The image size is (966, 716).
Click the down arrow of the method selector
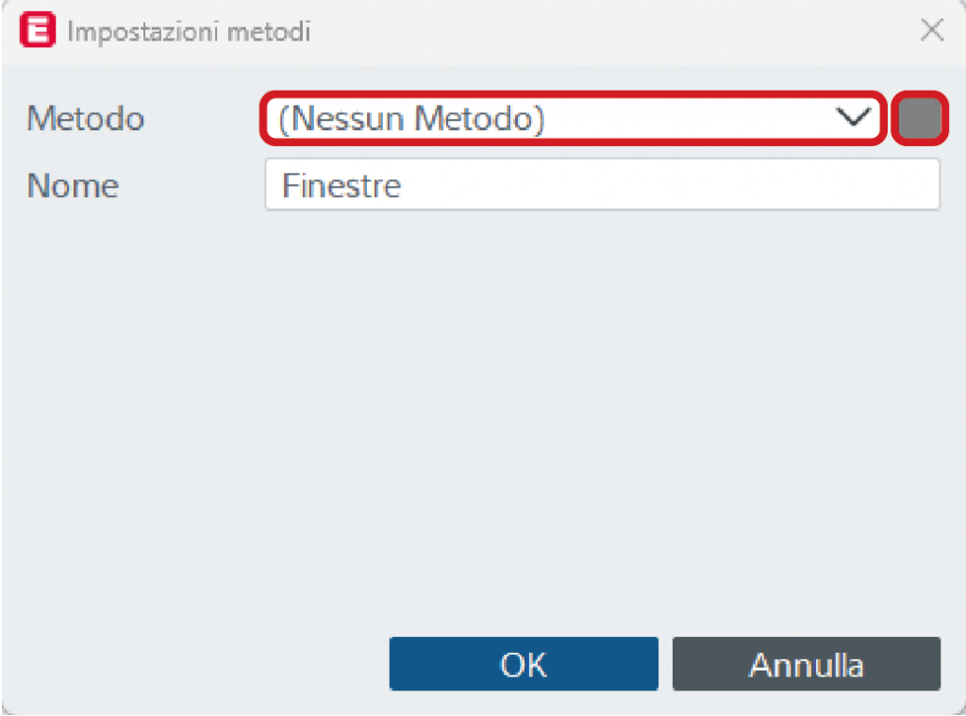click(x=853, y=116)
